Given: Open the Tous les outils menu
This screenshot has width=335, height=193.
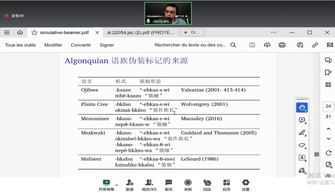Looking at the screenshot, I should 20,45.
